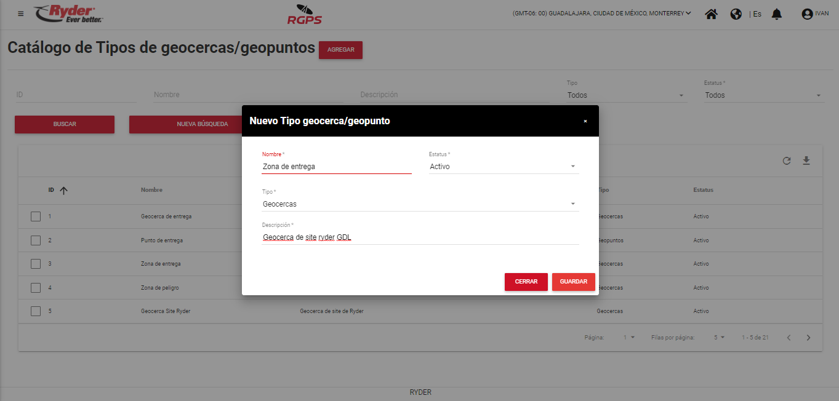Open the hamburger navigation menu

click(x=21, y=14)
